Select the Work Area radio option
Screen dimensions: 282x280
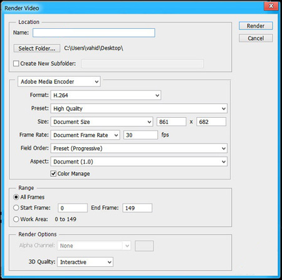(16, 219)
